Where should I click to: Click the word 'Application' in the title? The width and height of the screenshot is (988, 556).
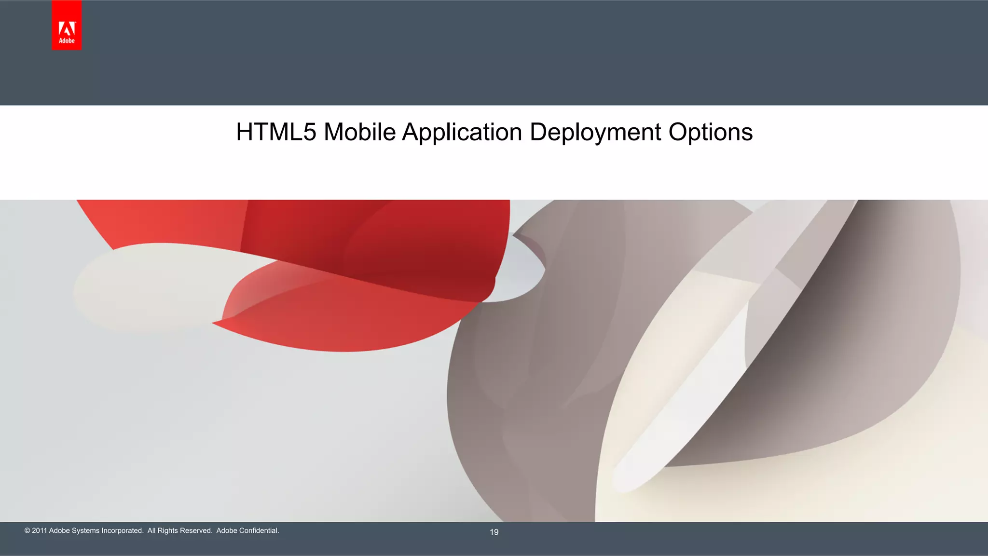pyautogui.click(x=462, y=132)
